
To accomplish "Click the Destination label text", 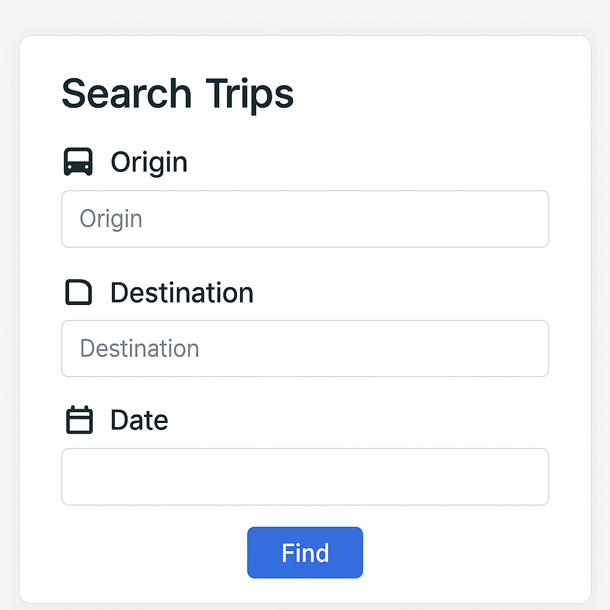I will pyautogui.click(x=182, y=293).
